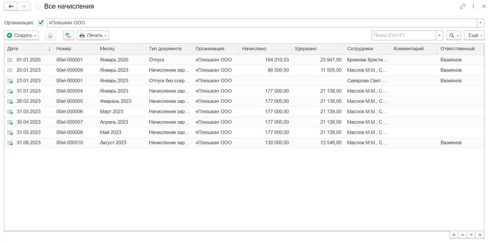Uncheck the Организация filter checkbox
491x243 pixels.
point(41,23)
